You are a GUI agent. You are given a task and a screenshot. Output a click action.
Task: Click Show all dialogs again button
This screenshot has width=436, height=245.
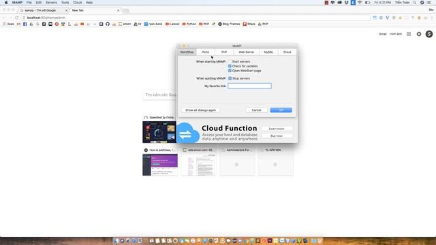click(x=200, y=110)
